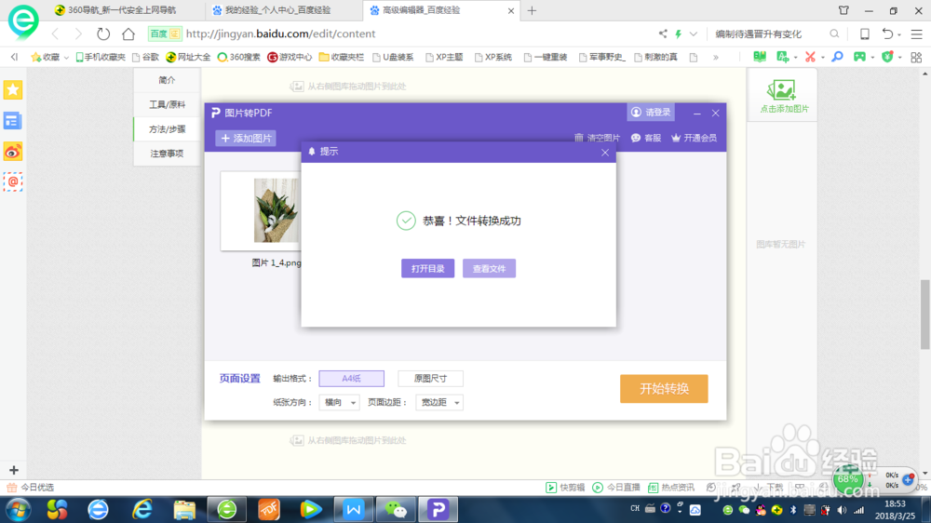Click the undo-close-tab icon
931x523 pixels.
click(x=887, y=34)
